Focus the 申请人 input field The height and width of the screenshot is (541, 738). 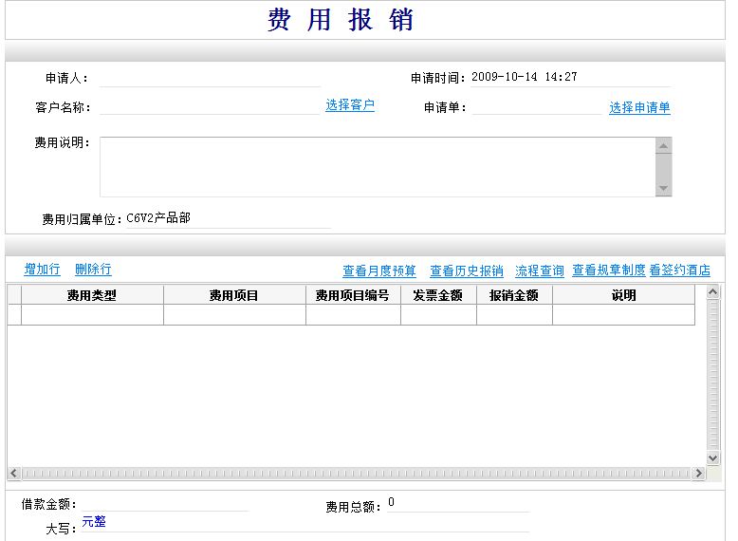point(209,78)
